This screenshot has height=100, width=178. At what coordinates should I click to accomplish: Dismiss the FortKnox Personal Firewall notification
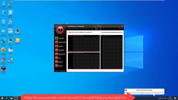[162, 90]
